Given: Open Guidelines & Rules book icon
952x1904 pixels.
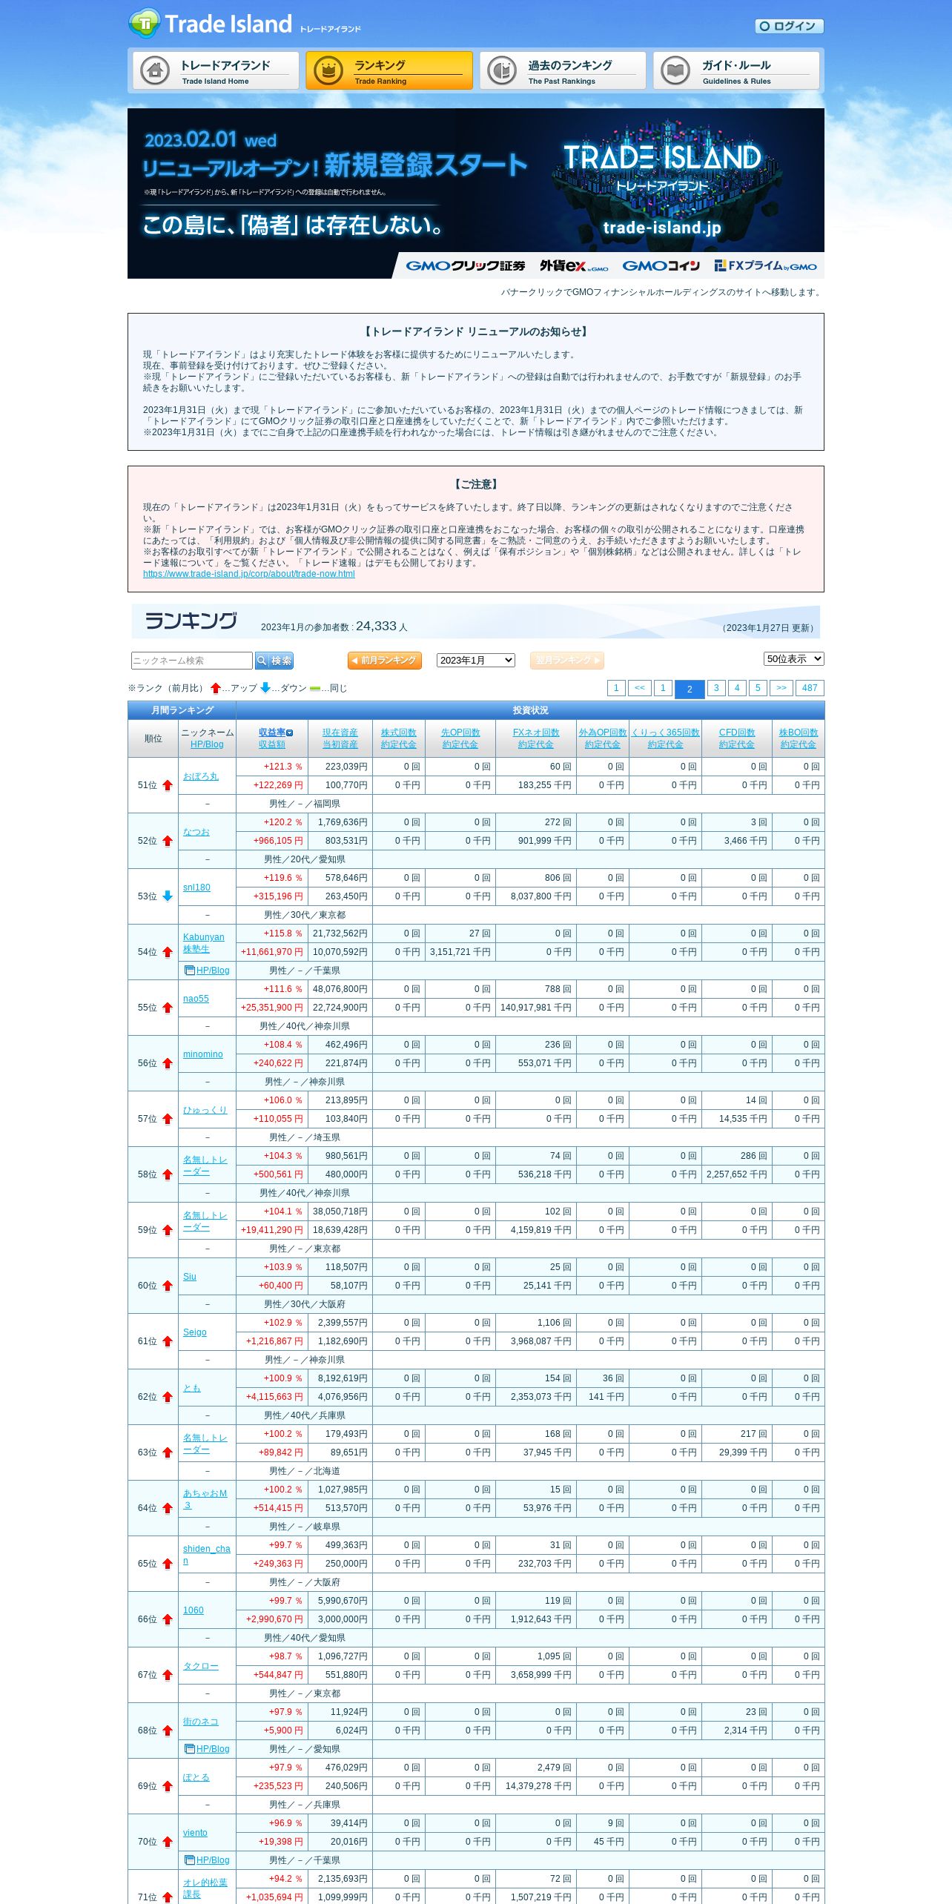Looking at the screenshot, I should [675, 70].
